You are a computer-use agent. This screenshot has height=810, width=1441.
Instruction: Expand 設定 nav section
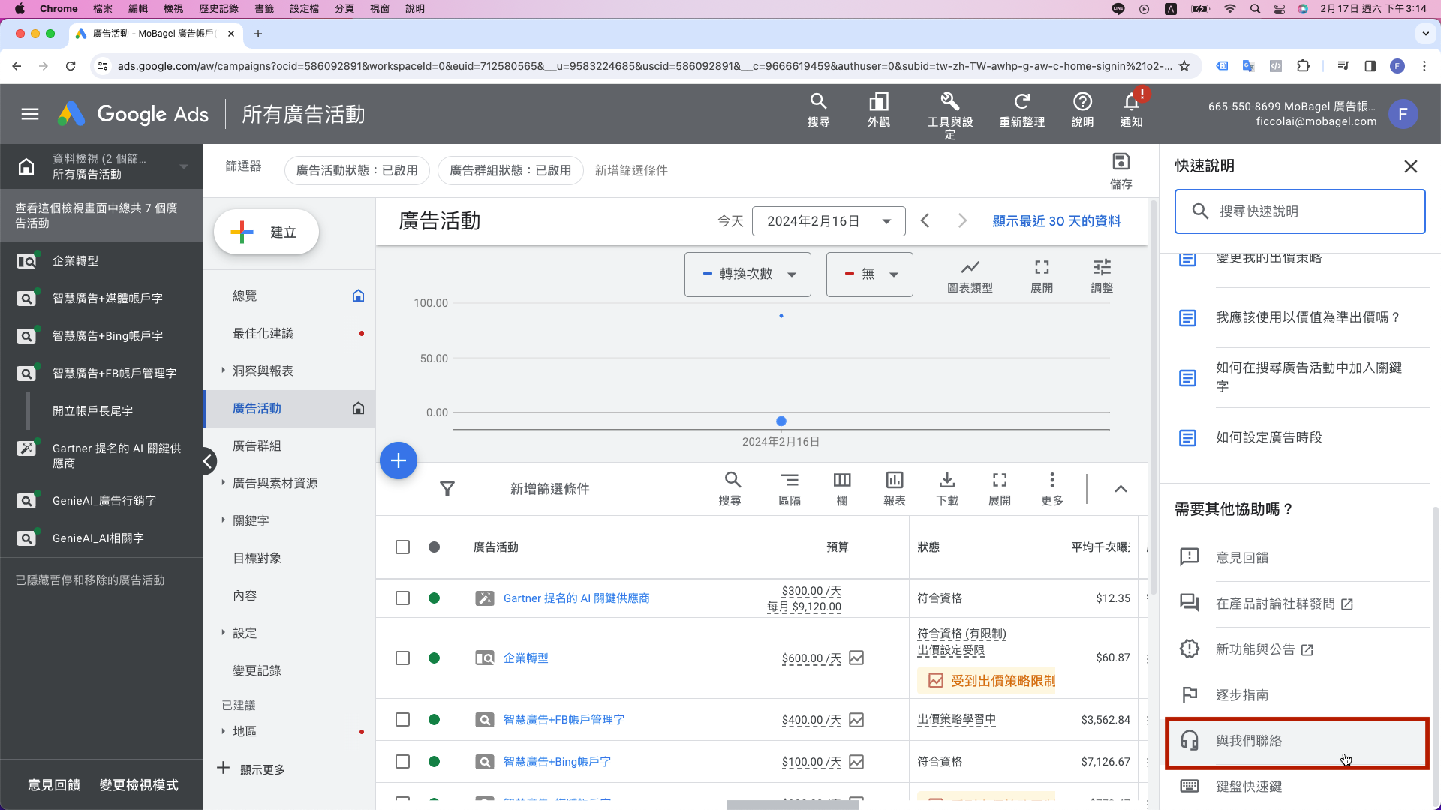tap(223, 633)
